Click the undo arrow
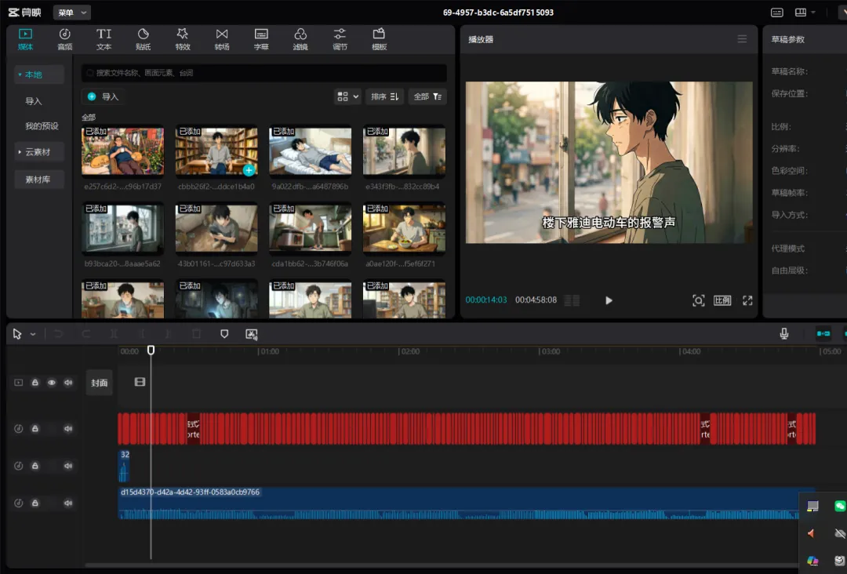847x574 pixels. (x=58, y=334)
